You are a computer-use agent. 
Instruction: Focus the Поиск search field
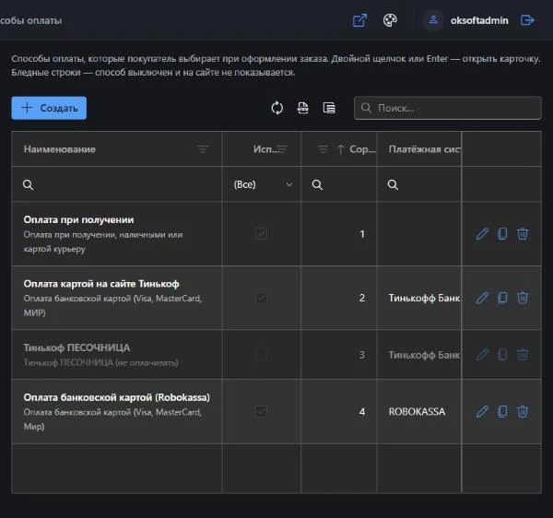[x=448, y=108]
